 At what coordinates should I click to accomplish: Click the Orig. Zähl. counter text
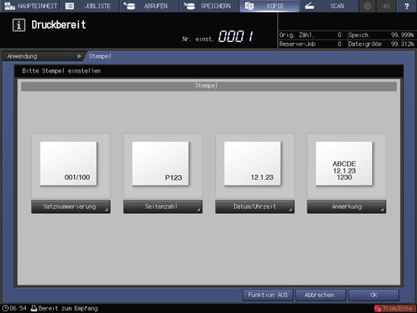tap(297, 35)
